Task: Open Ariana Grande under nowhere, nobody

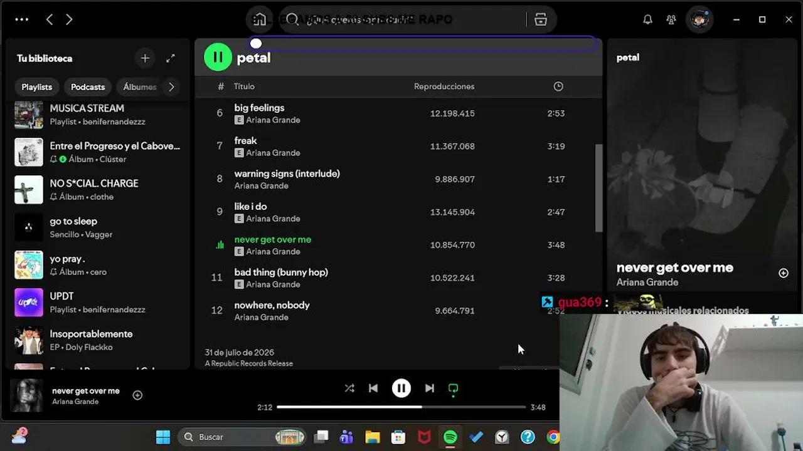Action: pos(262,318)
